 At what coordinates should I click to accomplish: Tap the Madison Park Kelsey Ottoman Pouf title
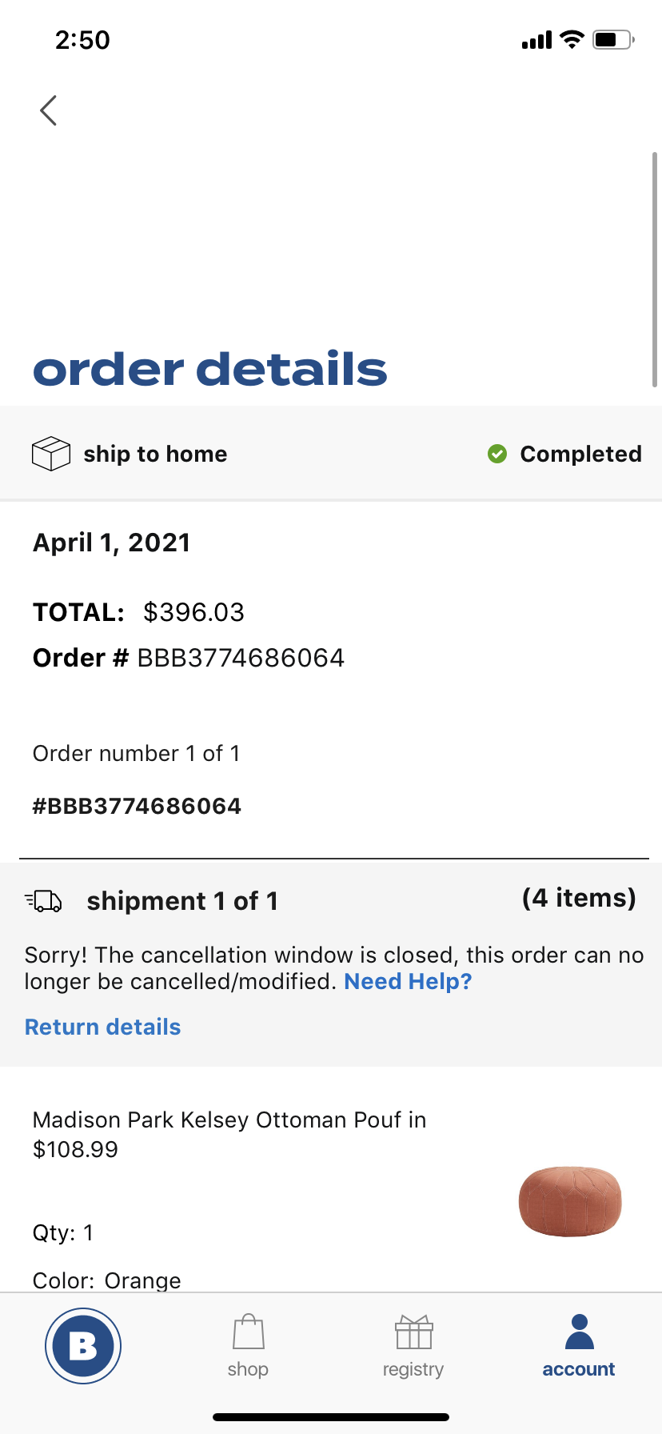pyautogui.click(x=229, y=1120)
